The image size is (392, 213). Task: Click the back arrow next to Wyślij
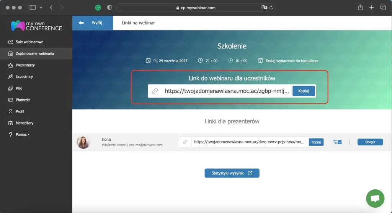81,23
